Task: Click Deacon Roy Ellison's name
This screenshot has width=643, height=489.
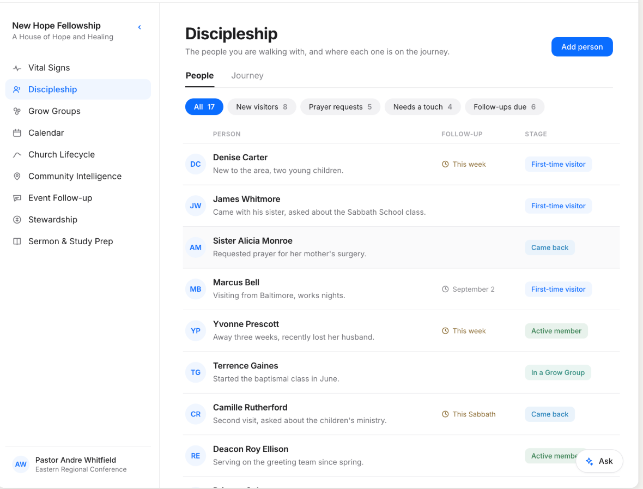Action: click(251, 449)
